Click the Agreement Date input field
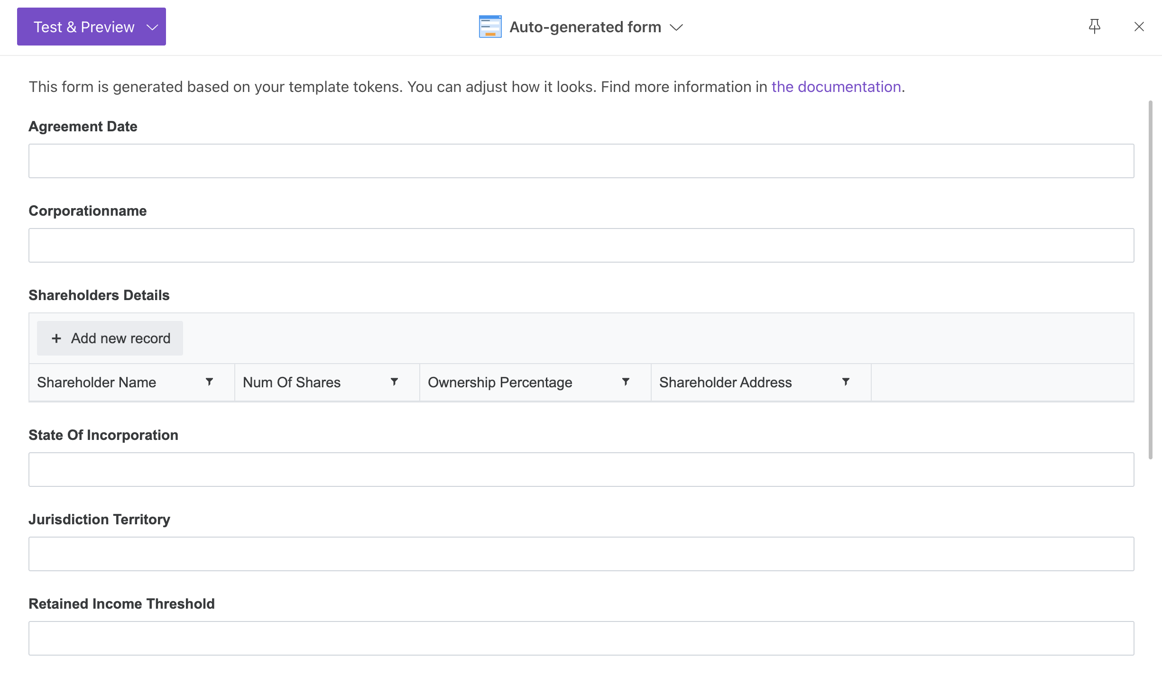The image size is (1162, 676). (581, 161)
